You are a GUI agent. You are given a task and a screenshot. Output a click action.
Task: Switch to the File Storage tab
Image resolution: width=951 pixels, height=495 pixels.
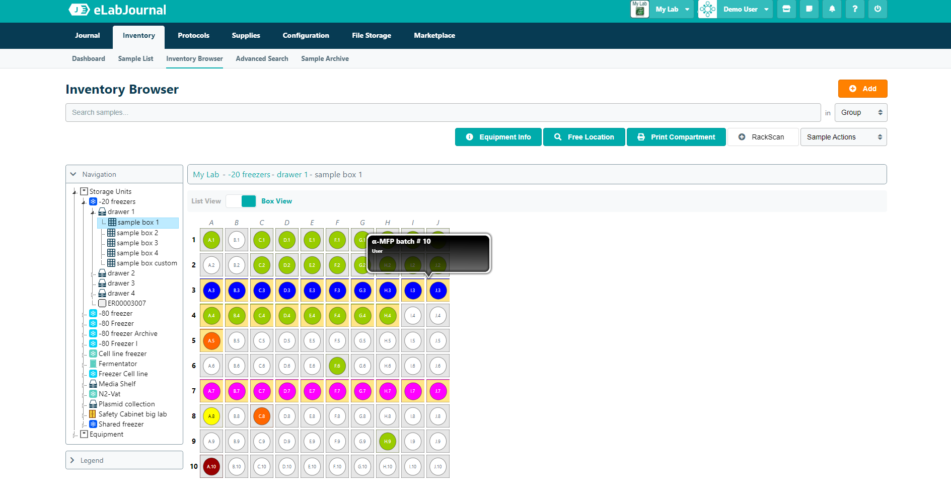point(372,35)
